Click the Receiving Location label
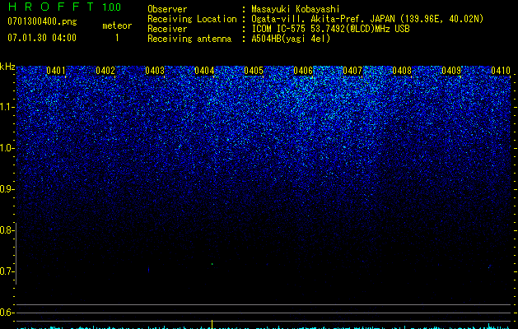Viewport: 518px width, 329px height. (x=192, y=19)
